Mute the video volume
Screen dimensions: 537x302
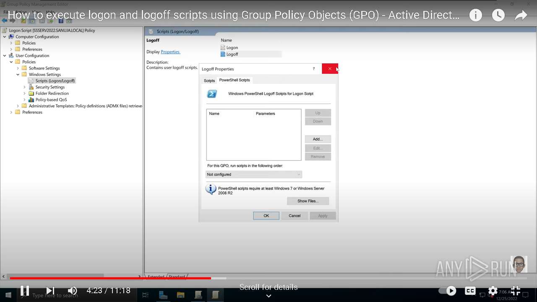point(73,290)
